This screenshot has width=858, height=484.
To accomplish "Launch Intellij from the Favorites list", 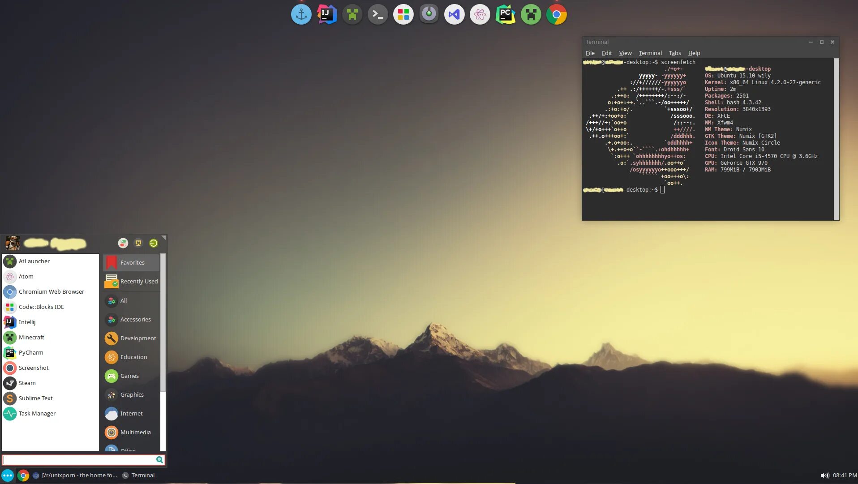I will tap(50, 322).
